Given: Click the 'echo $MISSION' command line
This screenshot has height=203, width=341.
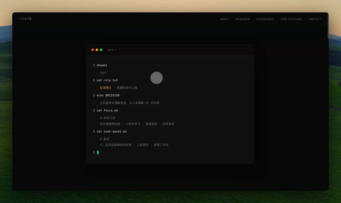Looking at the screenshot, I should (108, 95).
